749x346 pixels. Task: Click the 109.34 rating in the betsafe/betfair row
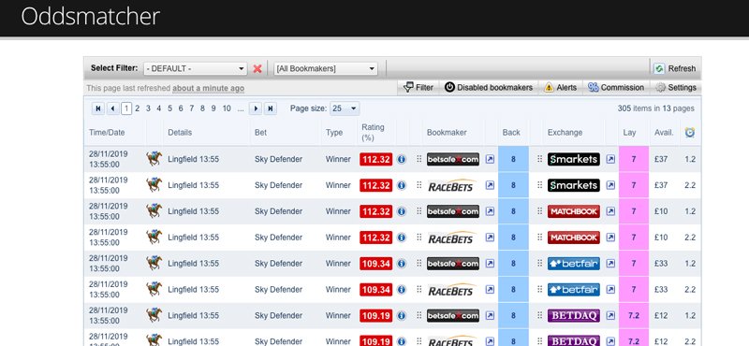coord(376,264)
